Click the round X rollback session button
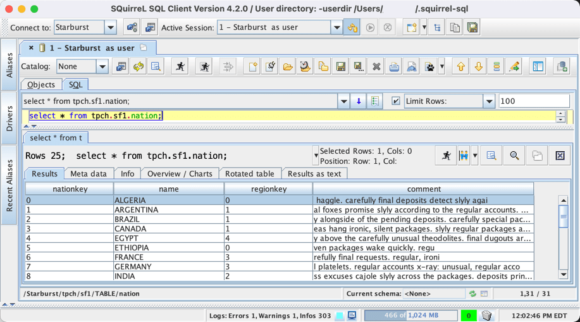Image resolution: width=580 pixels, height=322 pixels. click(387, 27)
